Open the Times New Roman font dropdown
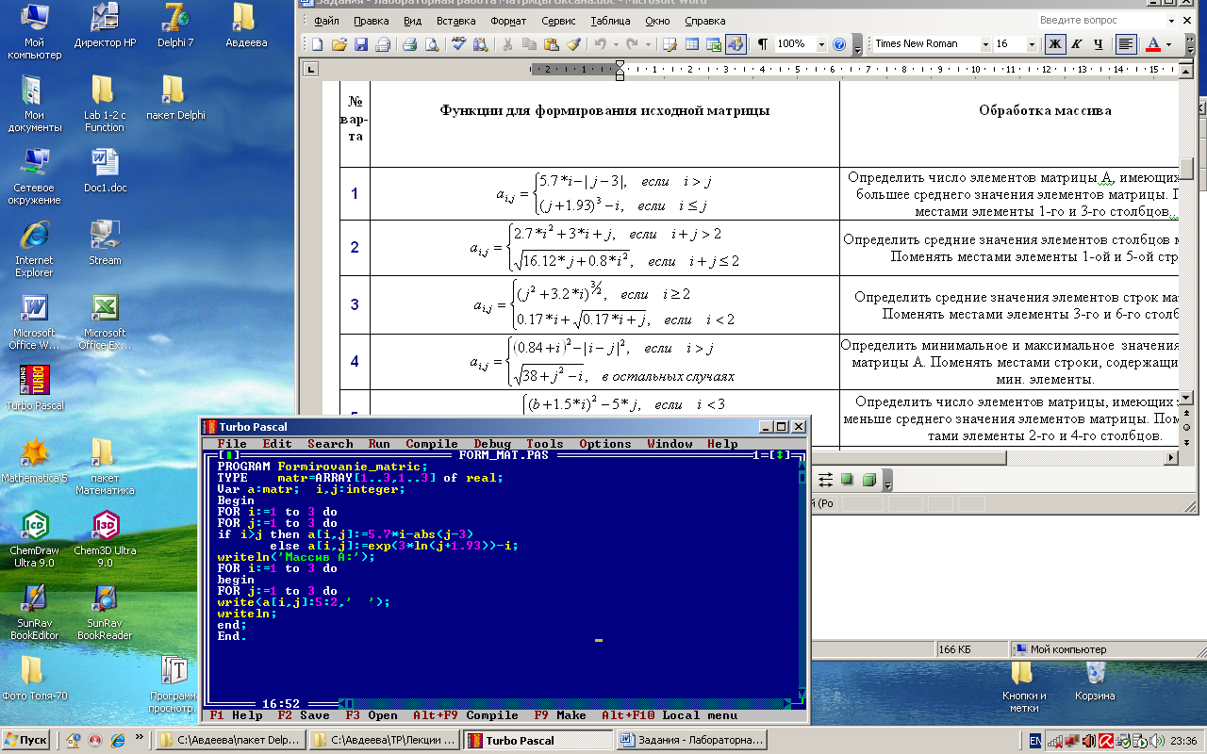This screenshot has width=1207, height=754. click(985, 44)
